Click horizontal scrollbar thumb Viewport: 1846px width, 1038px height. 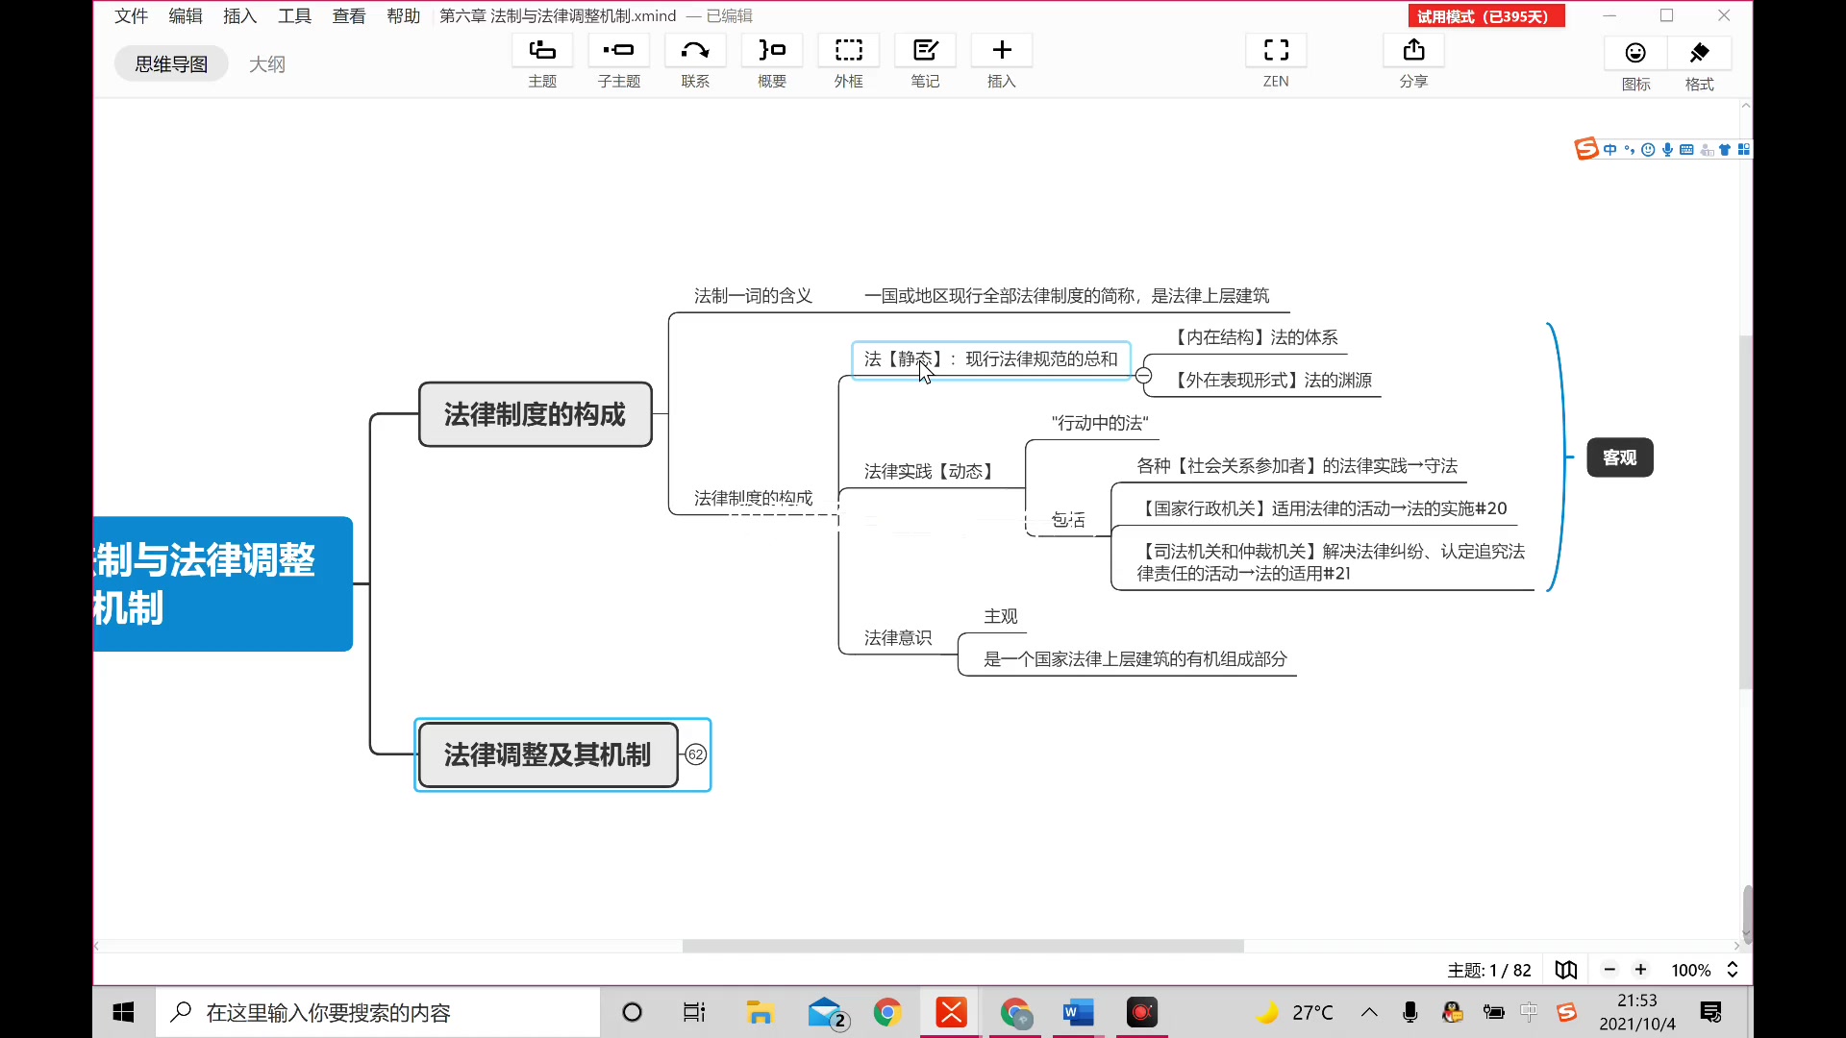point(962,946)
